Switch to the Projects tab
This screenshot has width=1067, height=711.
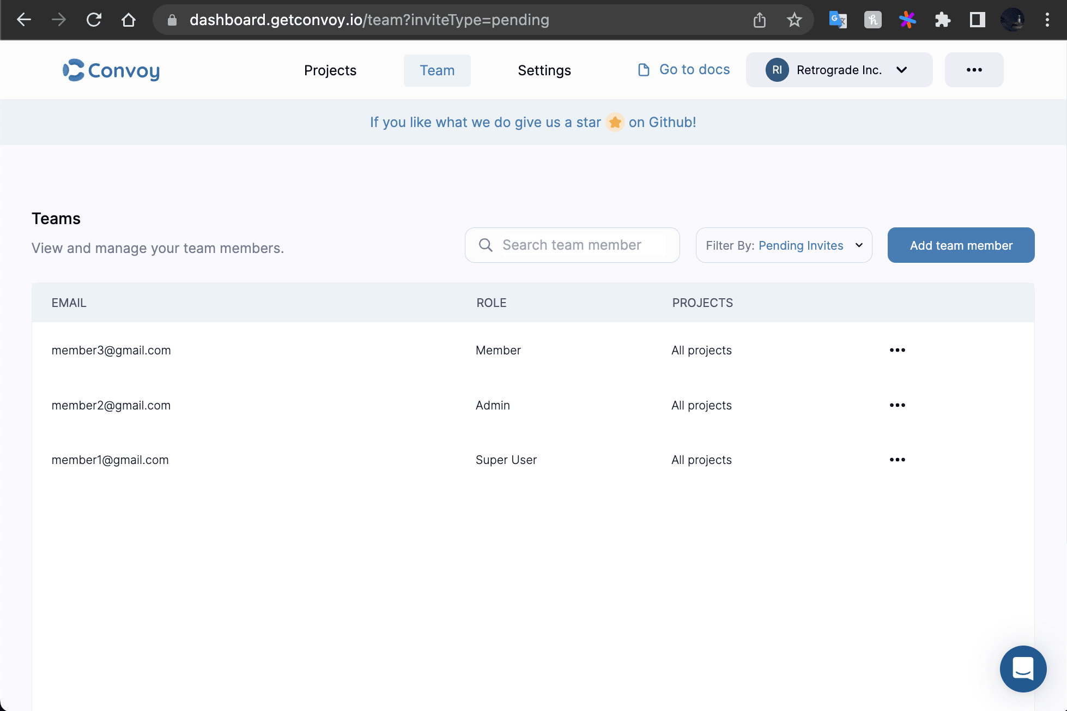[330, 70]
